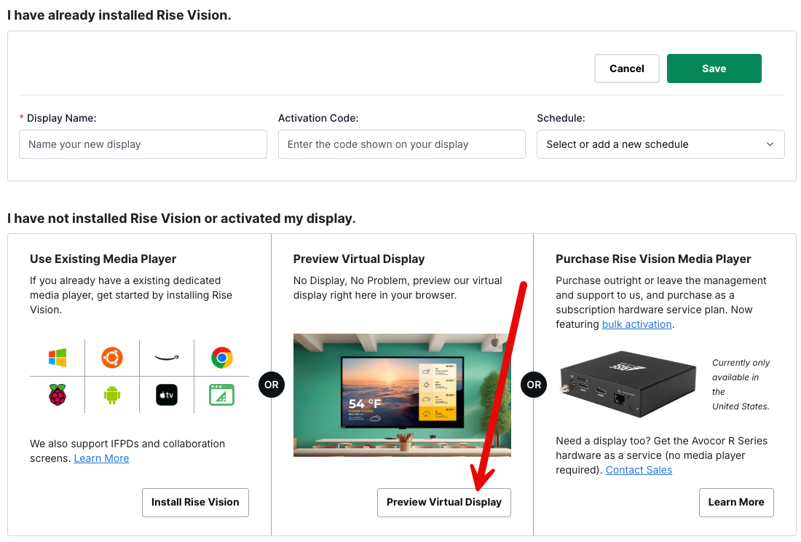801x542 pixels.
Task: Click the Apple TV icon
Action: pos(167,395)
